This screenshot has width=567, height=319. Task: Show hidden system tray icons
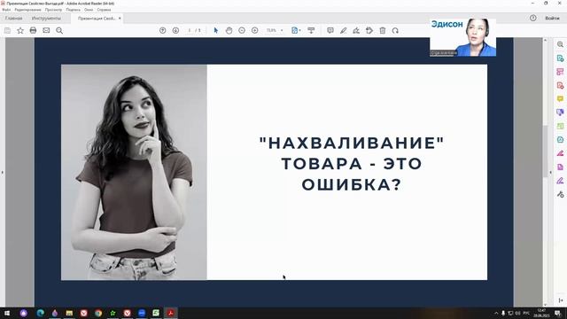[x=496, y=313]
